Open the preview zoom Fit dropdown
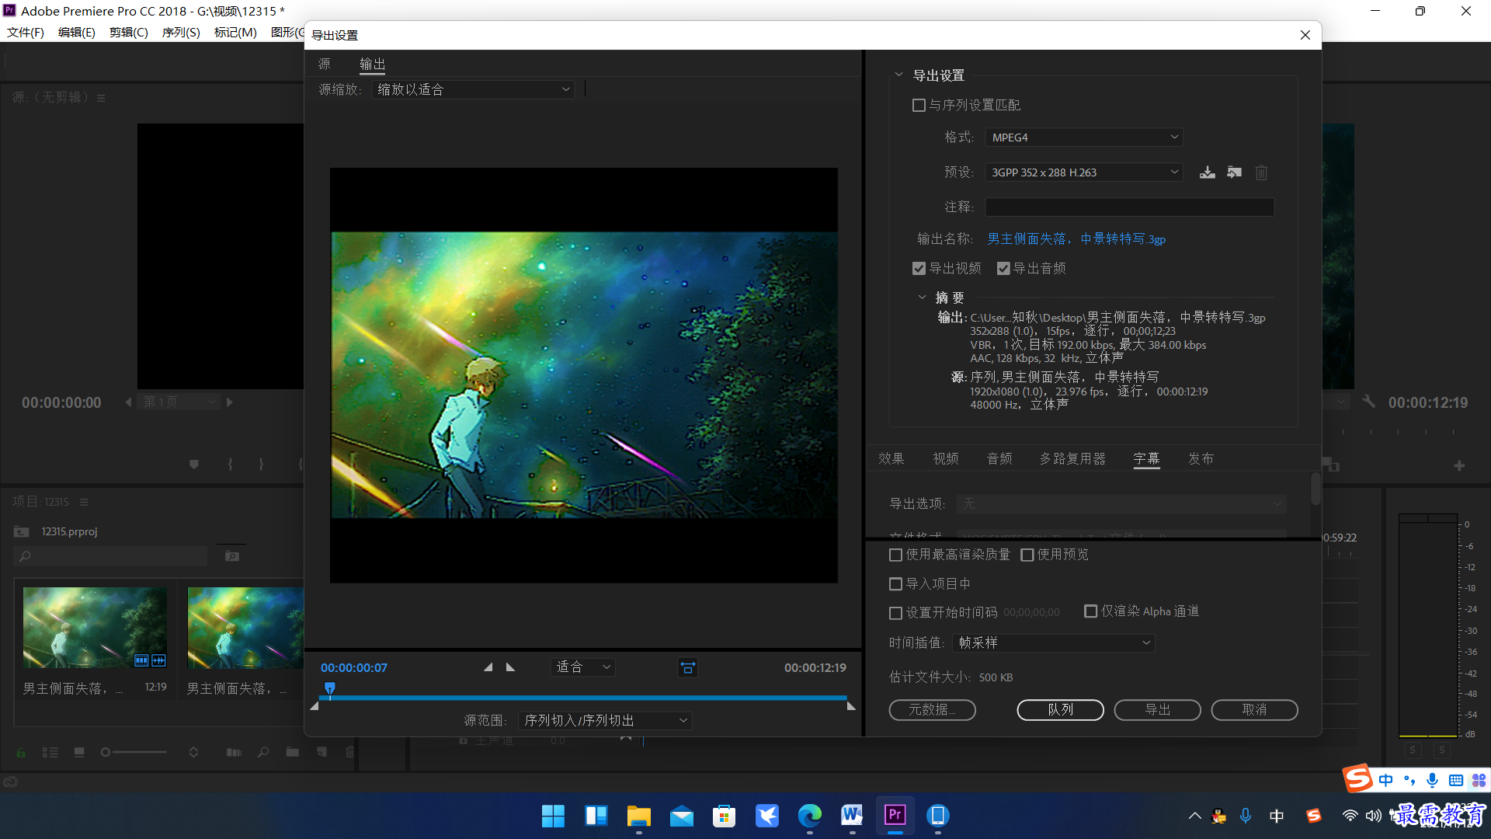Image resolution: width=1491 pixels, height=839 pixels. [583, 667]
